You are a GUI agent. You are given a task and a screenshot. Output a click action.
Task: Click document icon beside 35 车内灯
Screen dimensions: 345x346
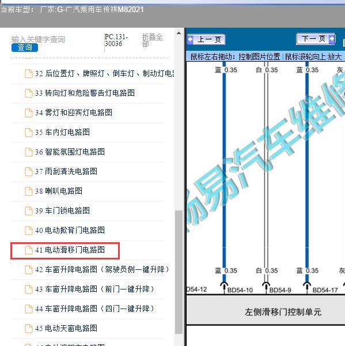(x=29, y=133)
